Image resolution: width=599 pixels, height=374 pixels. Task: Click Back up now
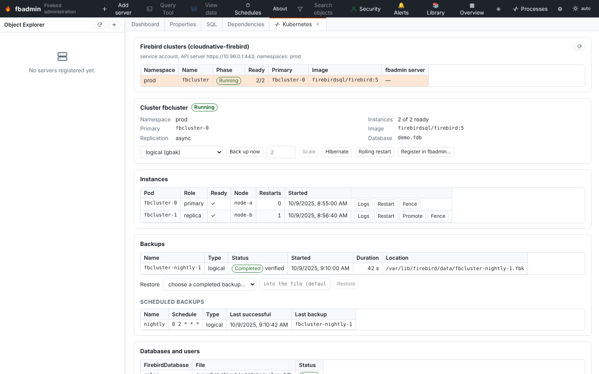click(245, 152)
